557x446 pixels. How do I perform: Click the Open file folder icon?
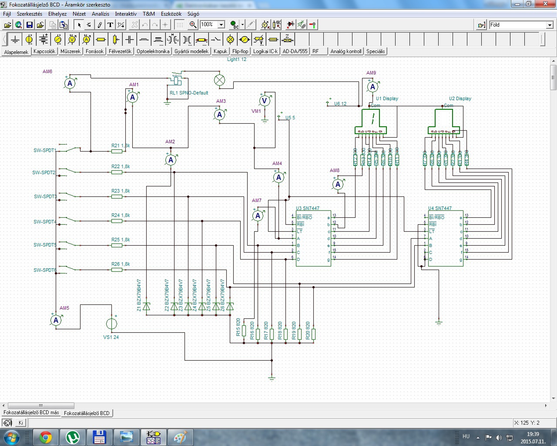(x=7, y=25)
